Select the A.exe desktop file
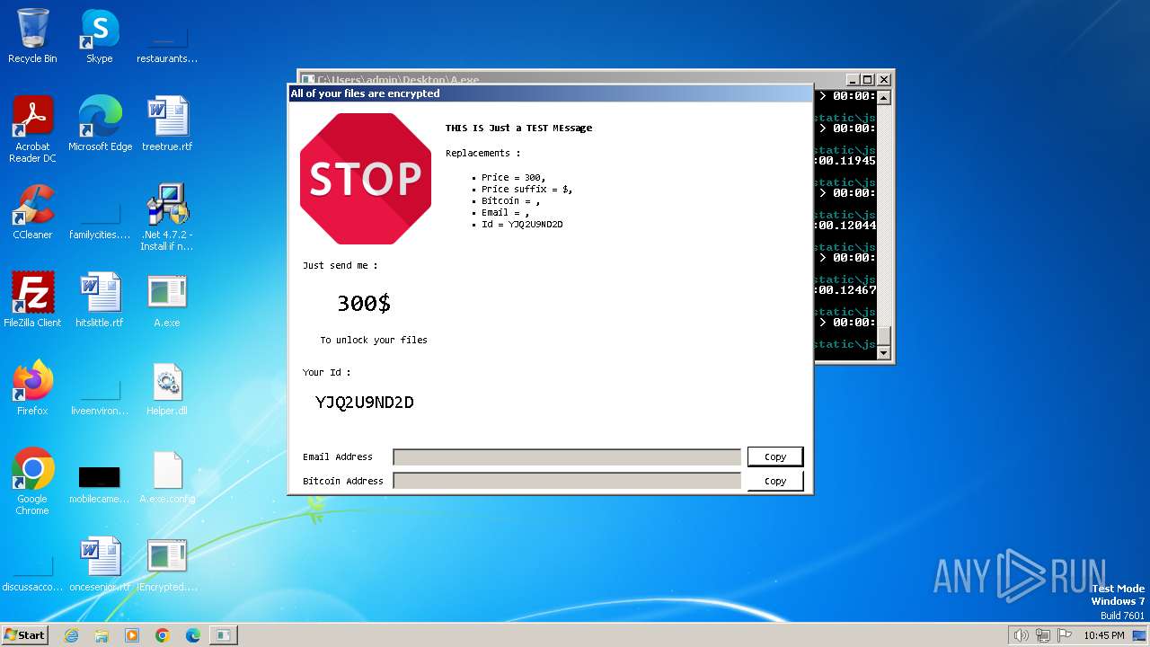Screen dimensions: 1150x647 pyautogui.click(x=167, y=300)
